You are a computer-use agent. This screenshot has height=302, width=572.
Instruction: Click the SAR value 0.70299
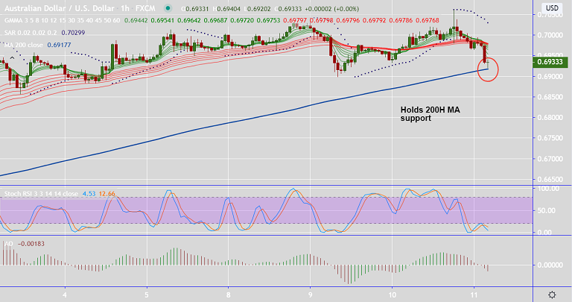pos(73,33)
